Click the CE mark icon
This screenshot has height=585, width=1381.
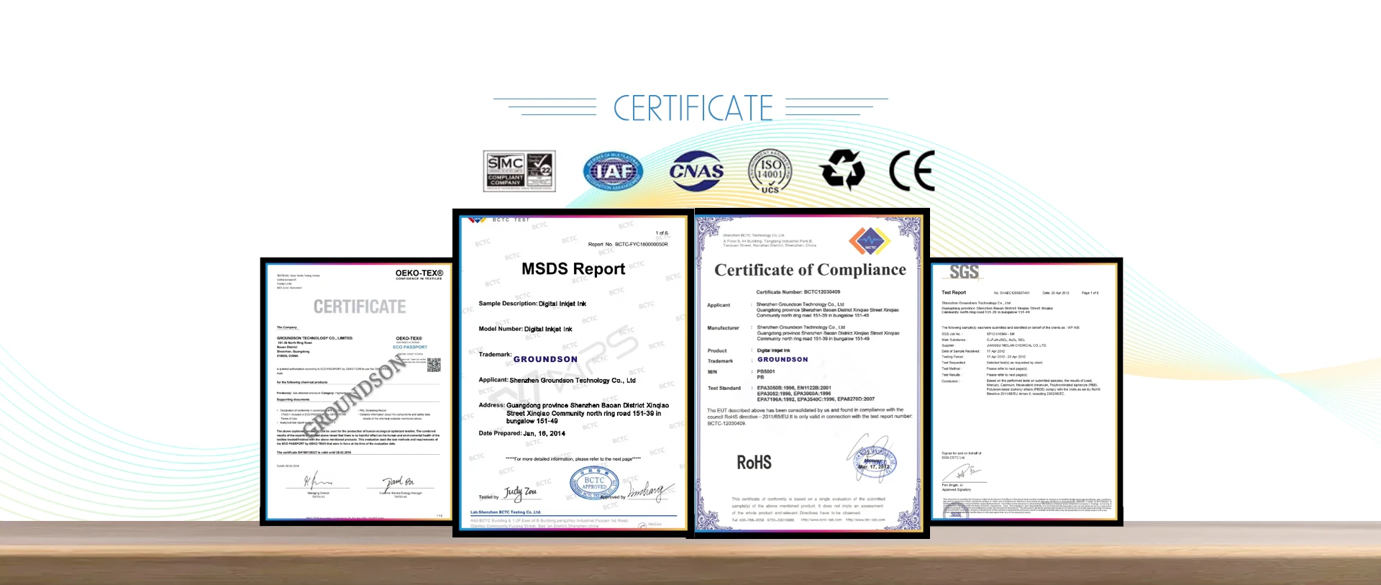pyautogui.click(x=911, y=171)
